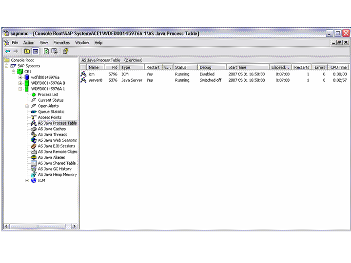The height and width of the screenshot is (263, 351).
Task: Toggle the Show/Hide Console Tree icon
Action: [36, 51]
